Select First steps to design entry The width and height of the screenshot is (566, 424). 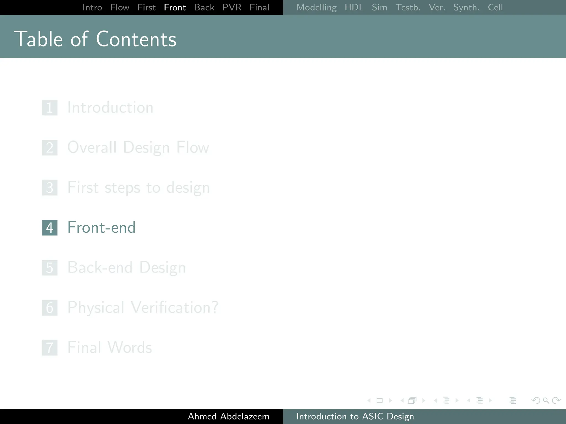[139, 188]
